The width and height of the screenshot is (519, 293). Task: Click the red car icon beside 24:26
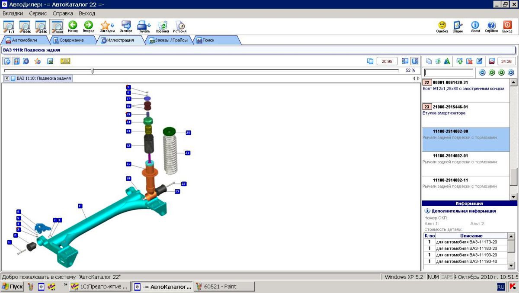tap(492, 61)
